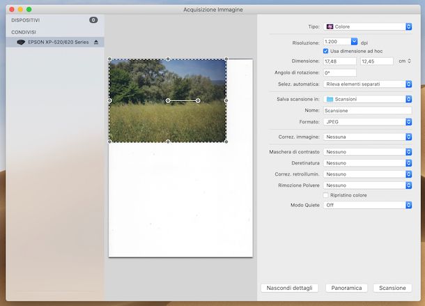Click the CONDIVISI sidebar header
Viewport: 425px width, 306px height.
(x=24, y=32)
